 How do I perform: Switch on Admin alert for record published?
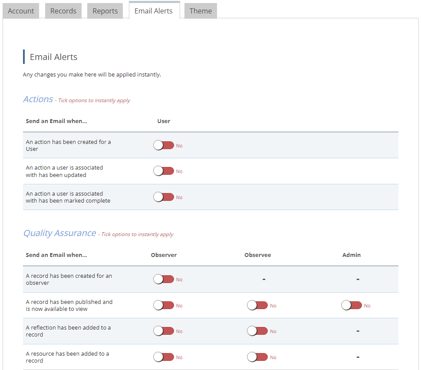[x=352, y=306]
